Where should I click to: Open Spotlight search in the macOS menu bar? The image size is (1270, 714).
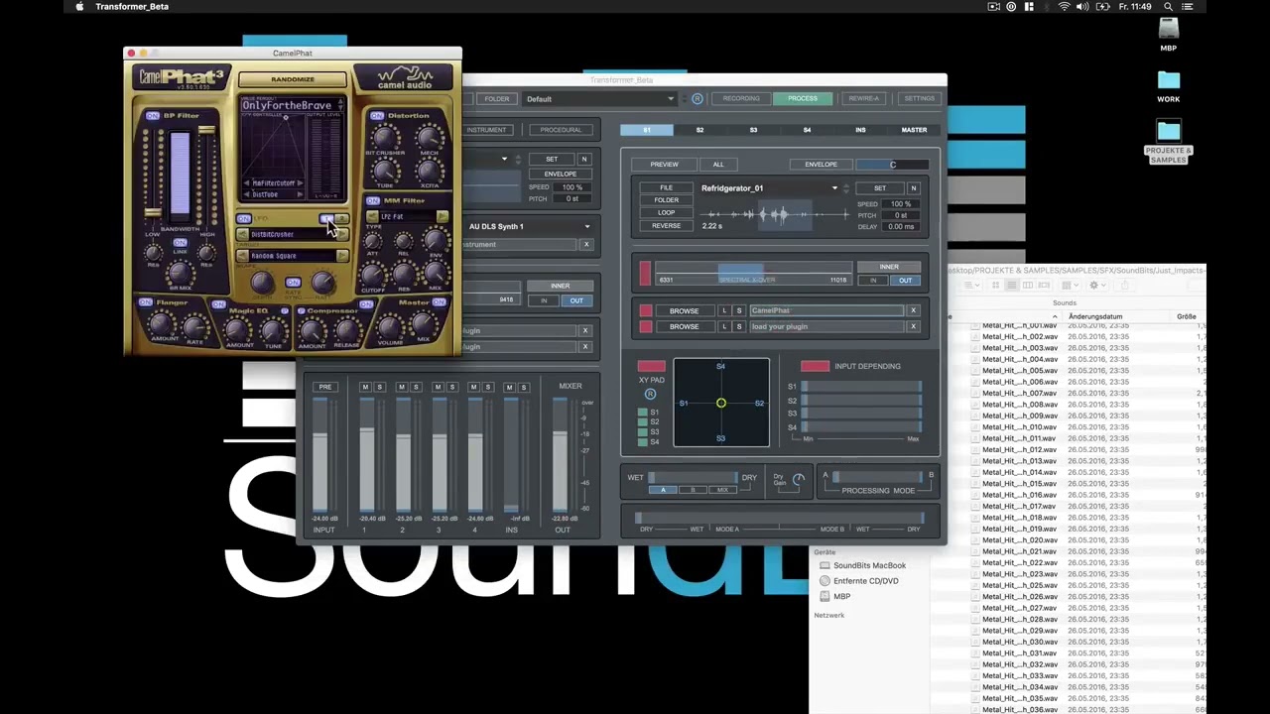tap(1166, 7)
